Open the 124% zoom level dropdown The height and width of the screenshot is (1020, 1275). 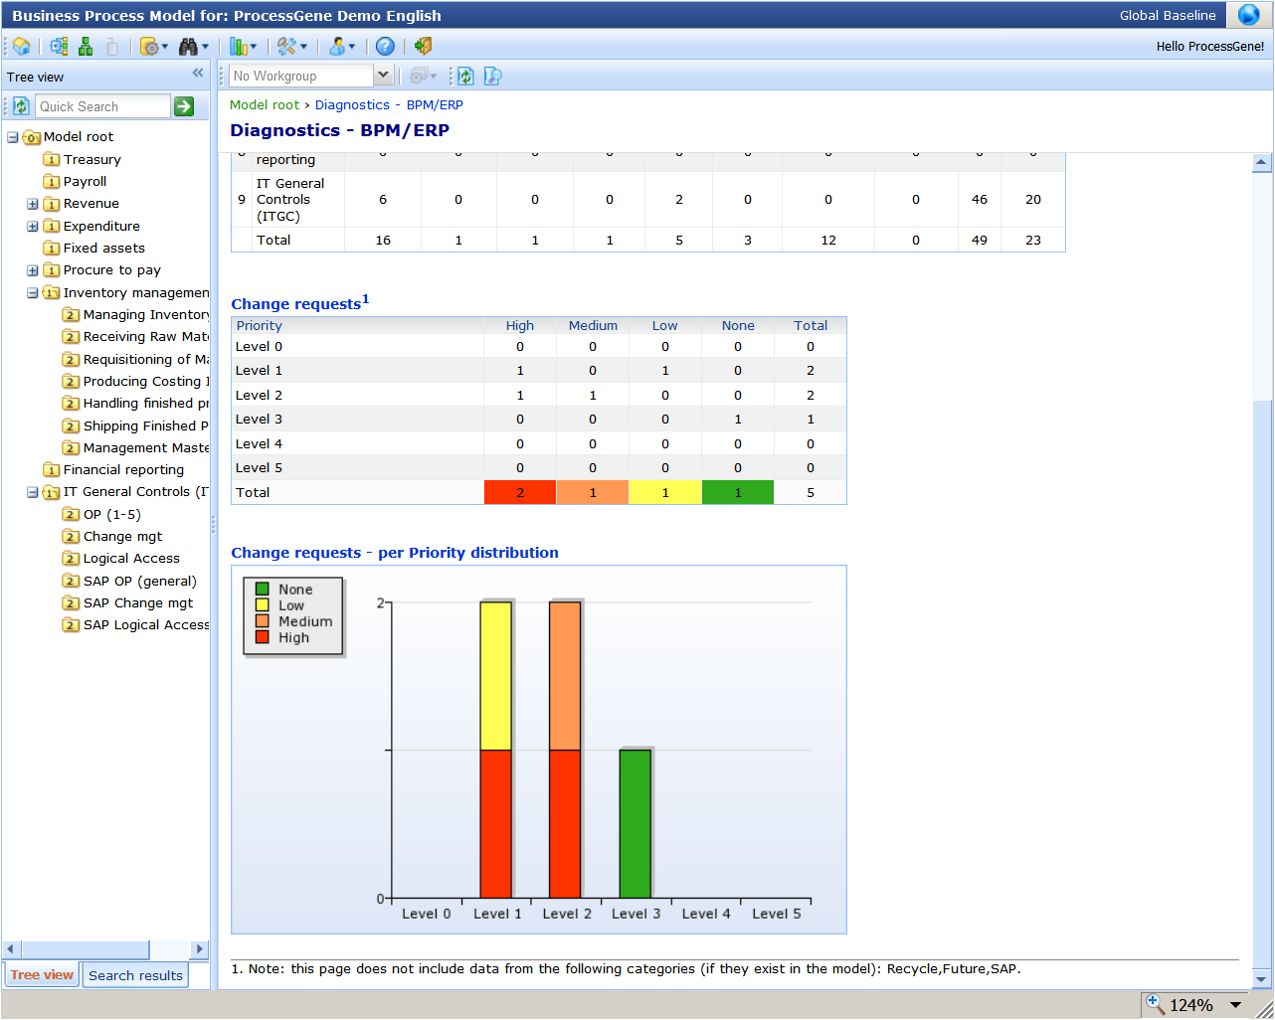tap(1235, 1005)
